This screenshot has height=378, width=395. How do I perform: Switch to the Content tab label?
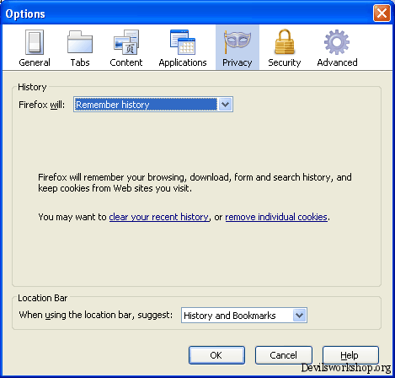(x=126, y=62)
